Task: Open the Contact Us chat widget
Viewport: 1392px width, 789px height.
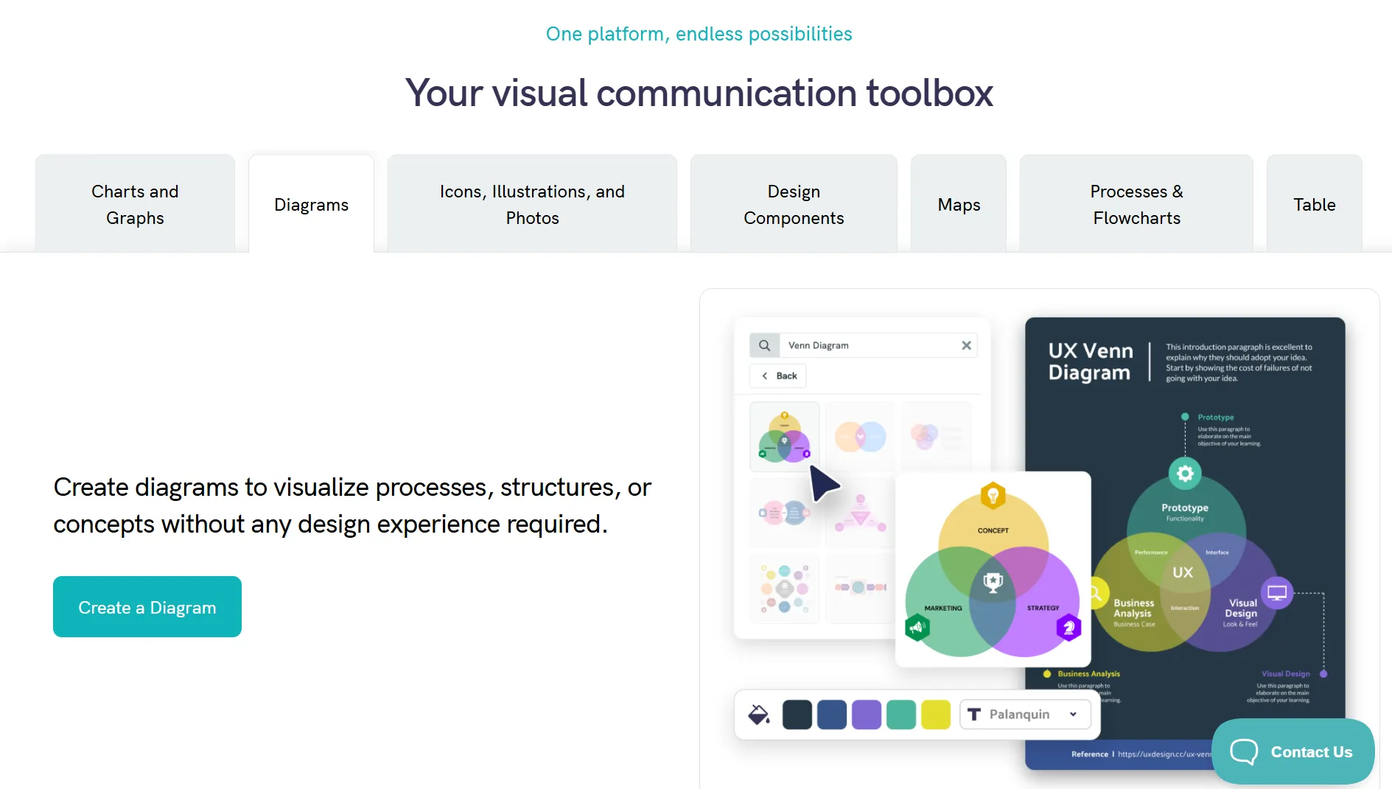Action: point(1293,751)
